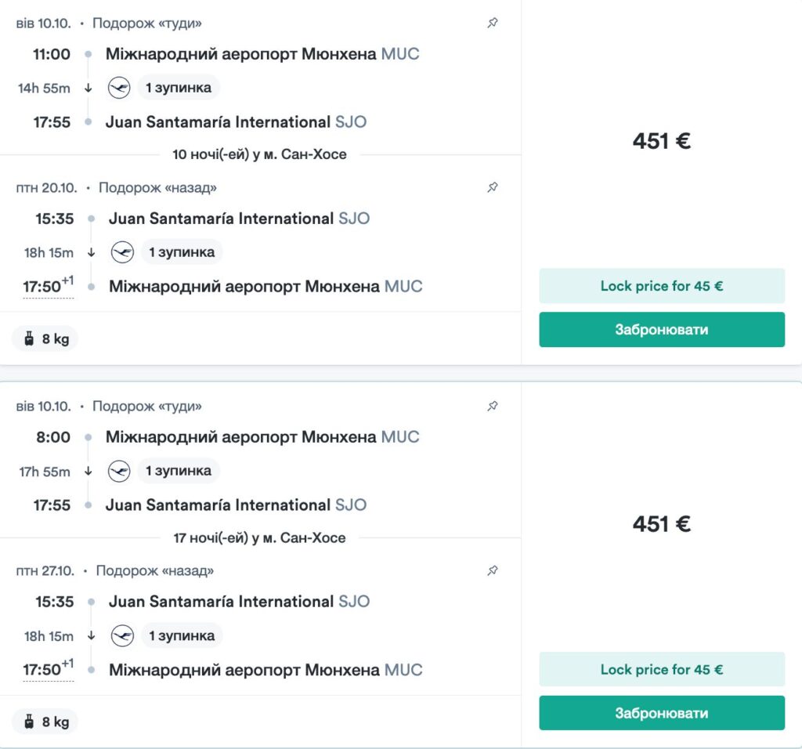The height and width of the screenshot is (749, 802).
Task: Click 17:50+1 arrival time on first offer
Action: click(x=48, y=285)
